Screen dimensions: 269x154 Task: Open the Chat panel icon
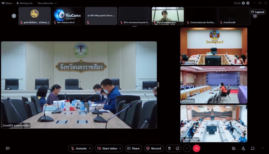point(253,148)
